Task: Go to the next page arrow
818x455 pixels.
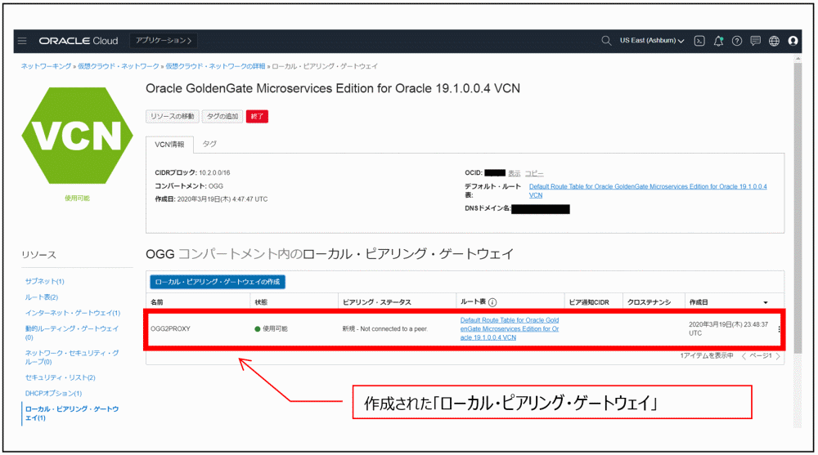Action: (x=778, y=356)
